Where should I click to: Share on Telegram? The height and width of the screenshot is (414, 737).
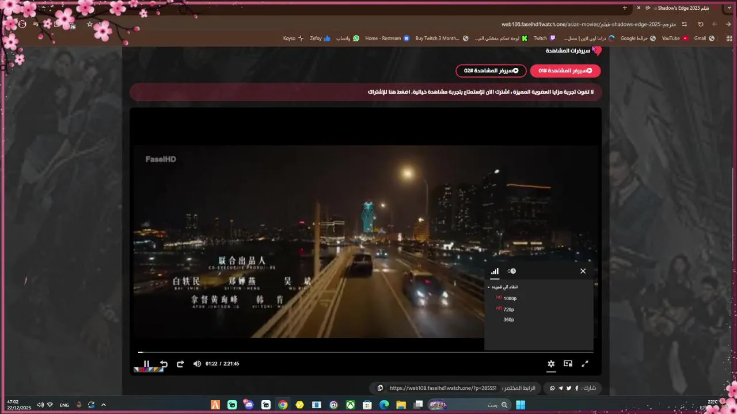561,388
